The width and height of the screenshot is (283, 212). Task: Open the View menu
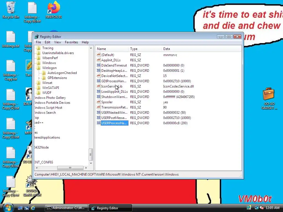tap(57, 42)
